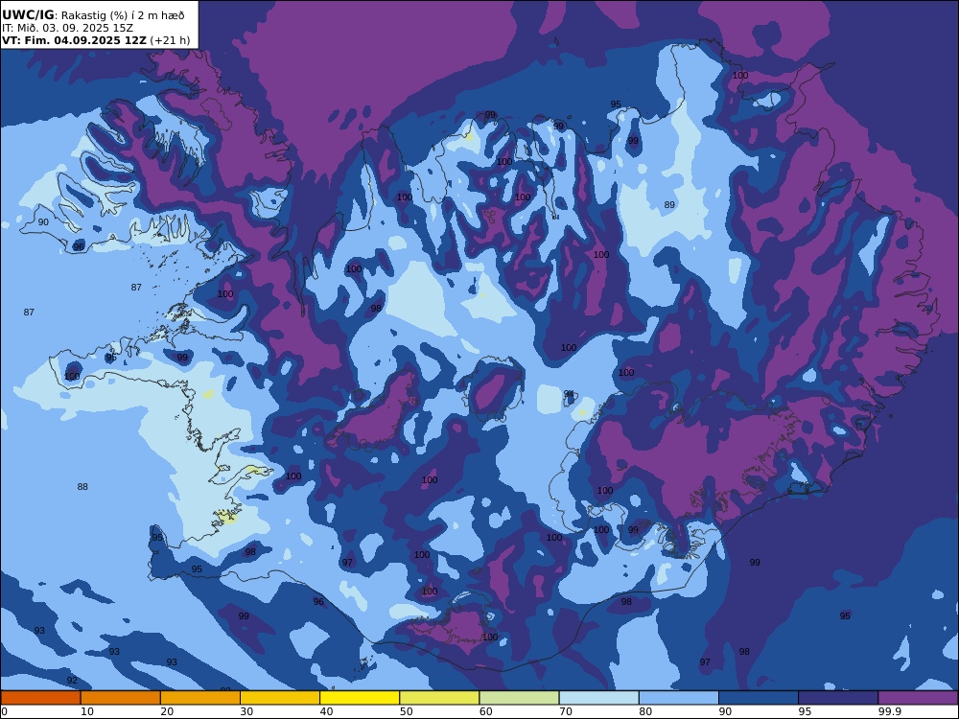Click the '70' legend tick label
Screen dimensions: 959x719
point(566,711)
